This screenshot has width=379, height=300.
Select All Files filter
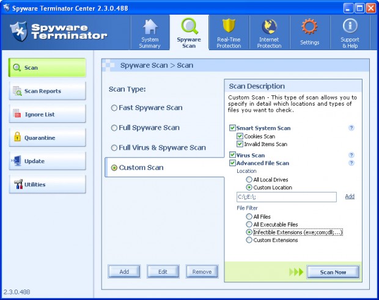249,216
